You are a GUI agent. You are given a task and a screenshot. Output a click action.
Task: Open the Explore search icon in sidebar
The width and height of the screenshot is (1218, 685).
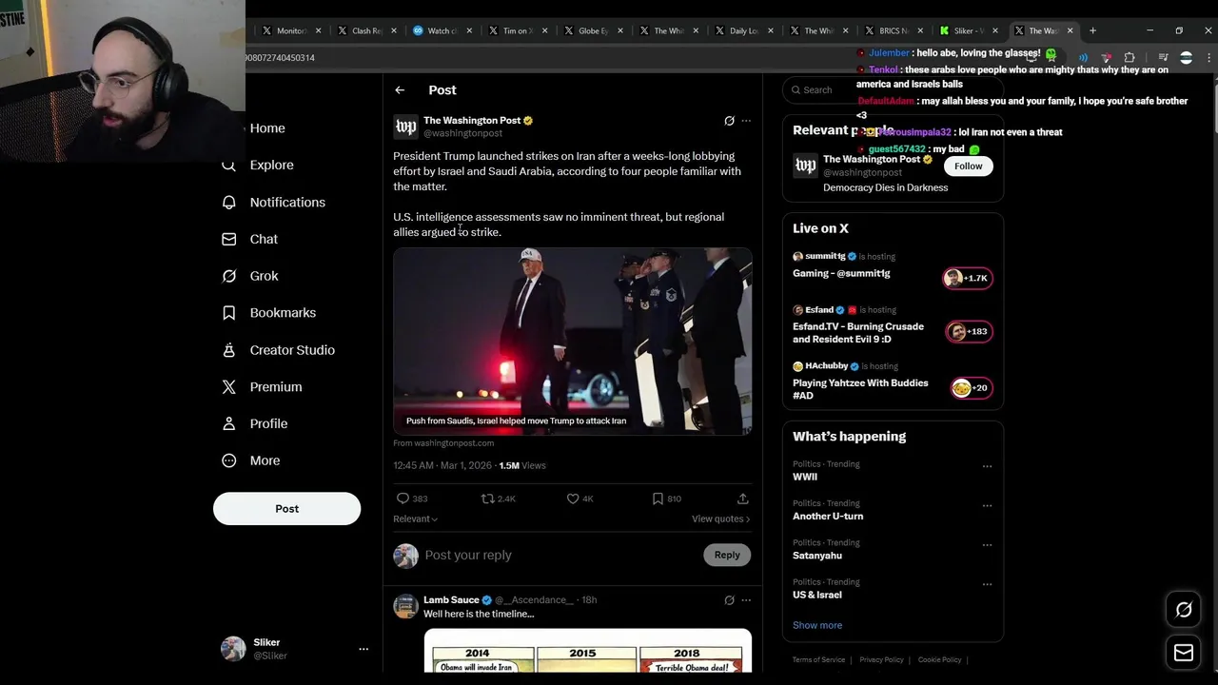click(228, 166)
